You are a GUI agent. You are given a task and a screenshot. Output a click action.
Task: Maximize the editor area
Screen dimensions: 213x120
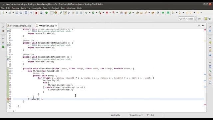point(203,25)
